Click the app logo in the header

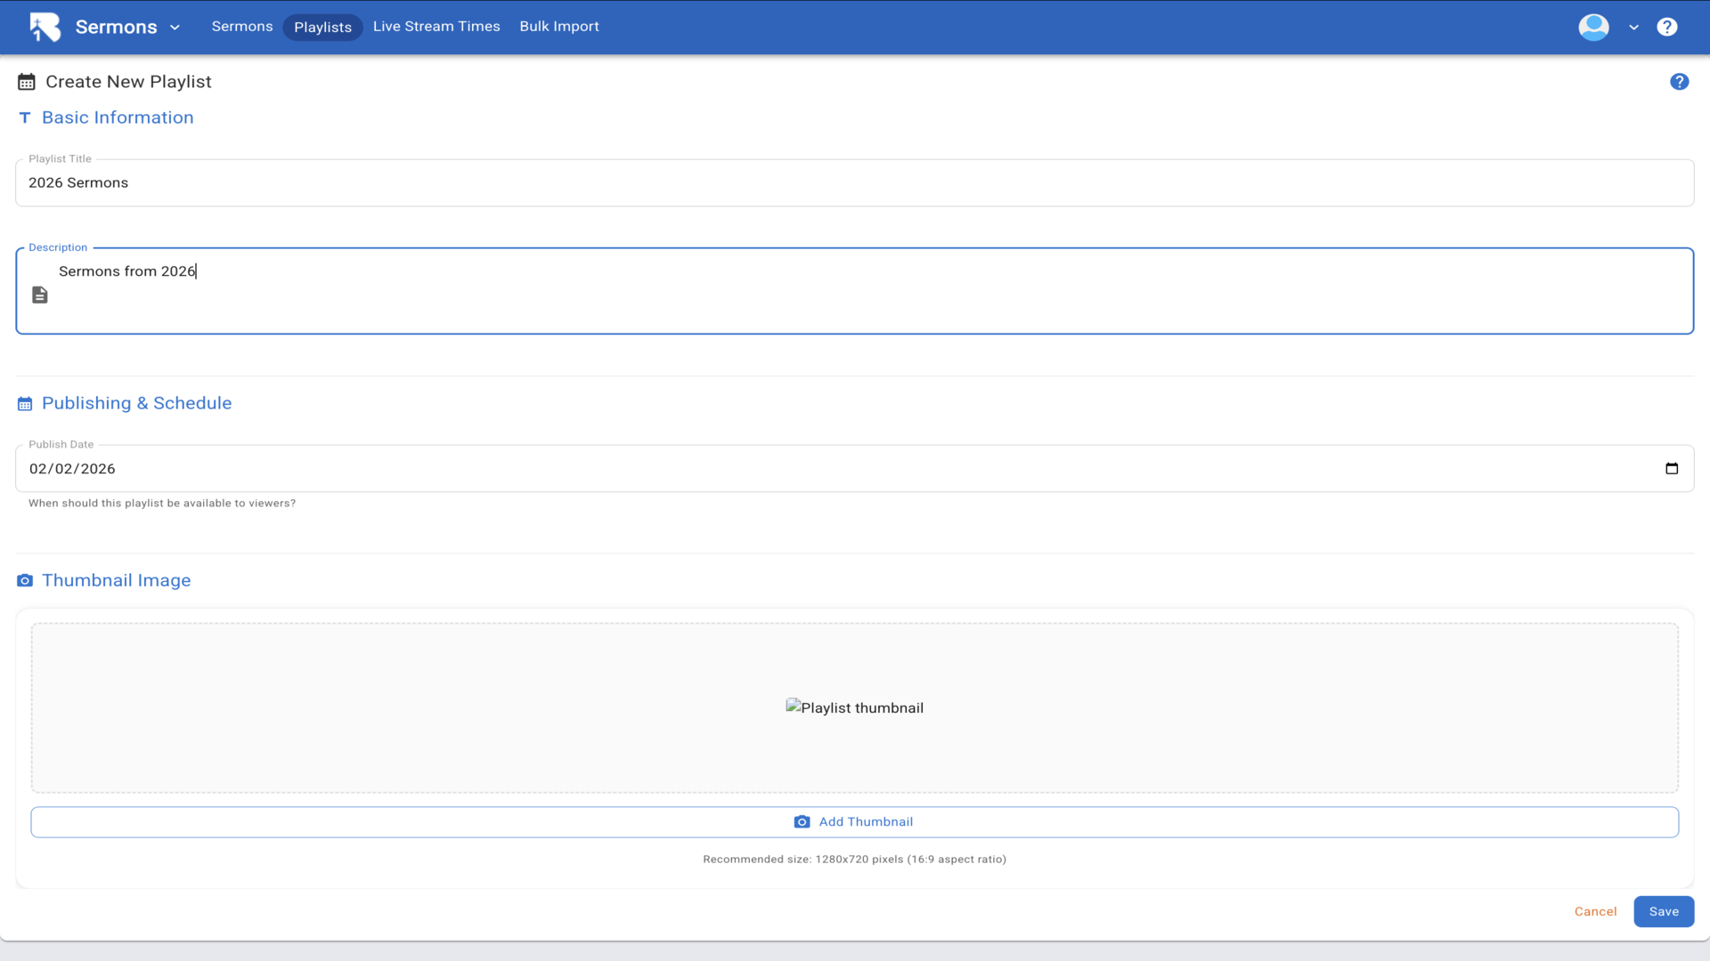click(x=45, y=27)
